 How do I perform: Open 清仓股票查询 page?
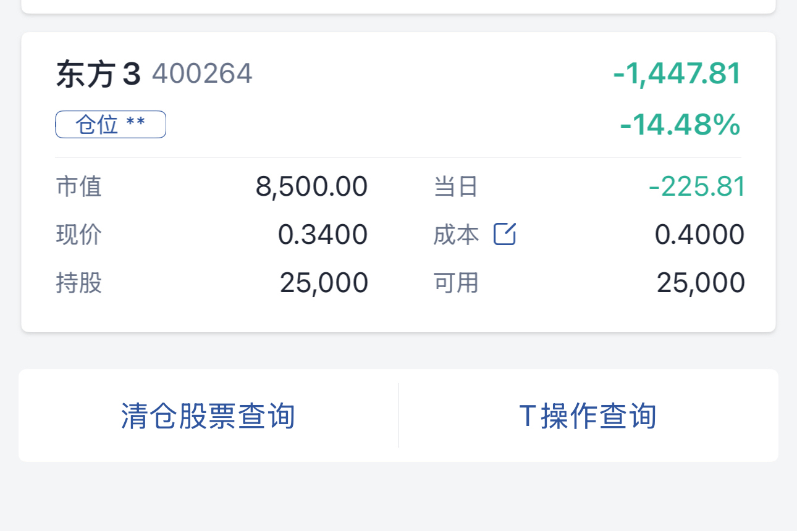208,416
